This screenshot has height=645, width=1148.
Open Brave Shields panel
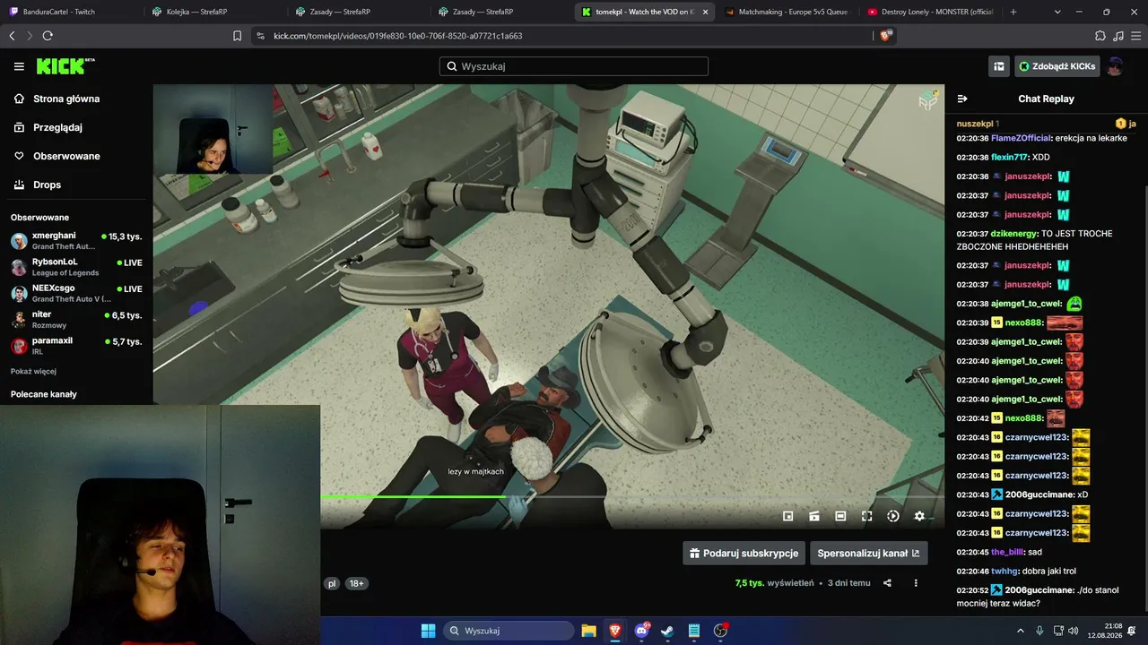point(885,36)
